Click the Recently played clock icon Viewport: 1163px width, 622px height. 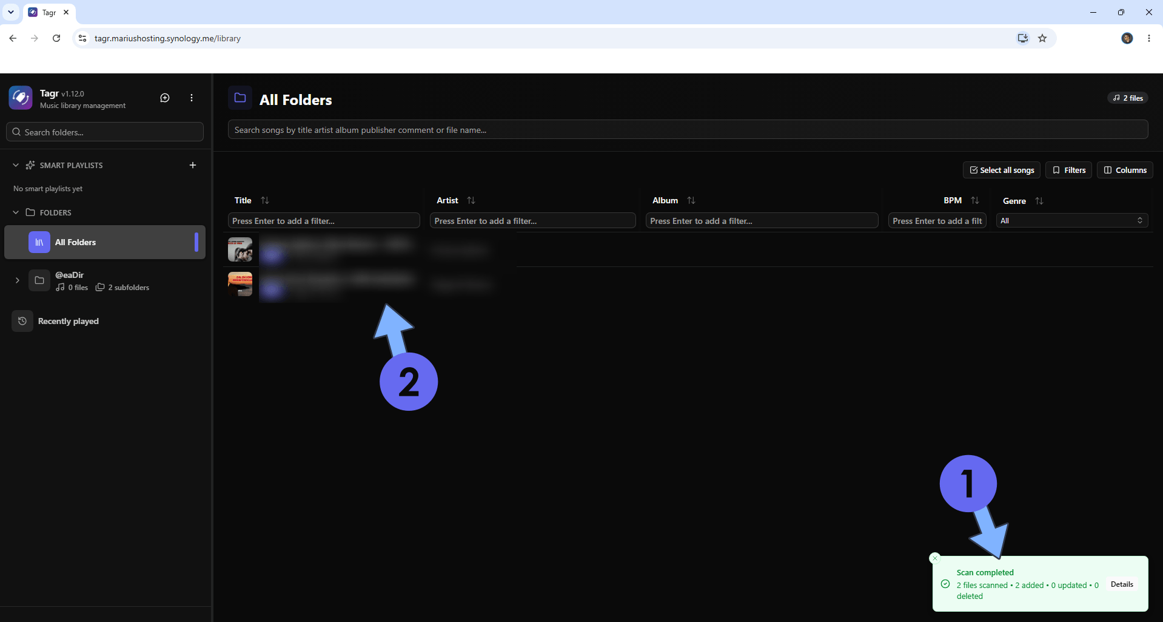pyautogui.click(x=22, y=321)
